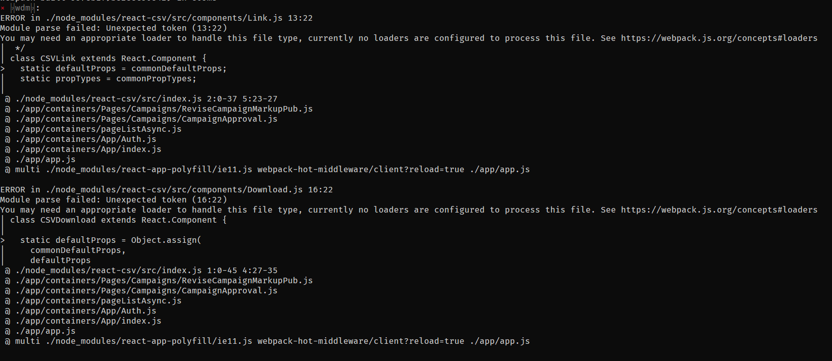Click the "commonDefaultProps," argument line
Image resolution: width=832 pixels, height=361 pixels.
[78, 250]
